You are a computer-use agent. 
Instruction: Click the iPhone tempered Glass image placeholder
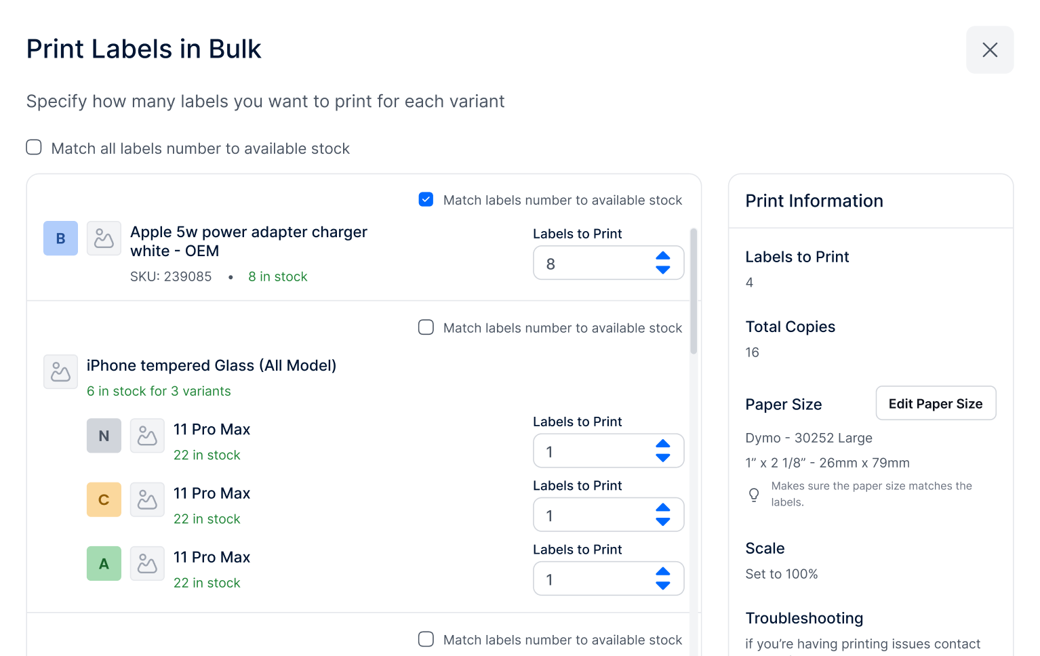pos(60,372)
